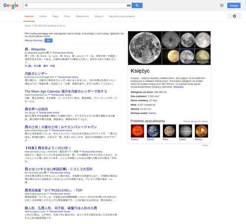The width and height of the screenshot is (246, 224).
Task: Click the Zaloguj sign-in button
Action: pos(234,5)
